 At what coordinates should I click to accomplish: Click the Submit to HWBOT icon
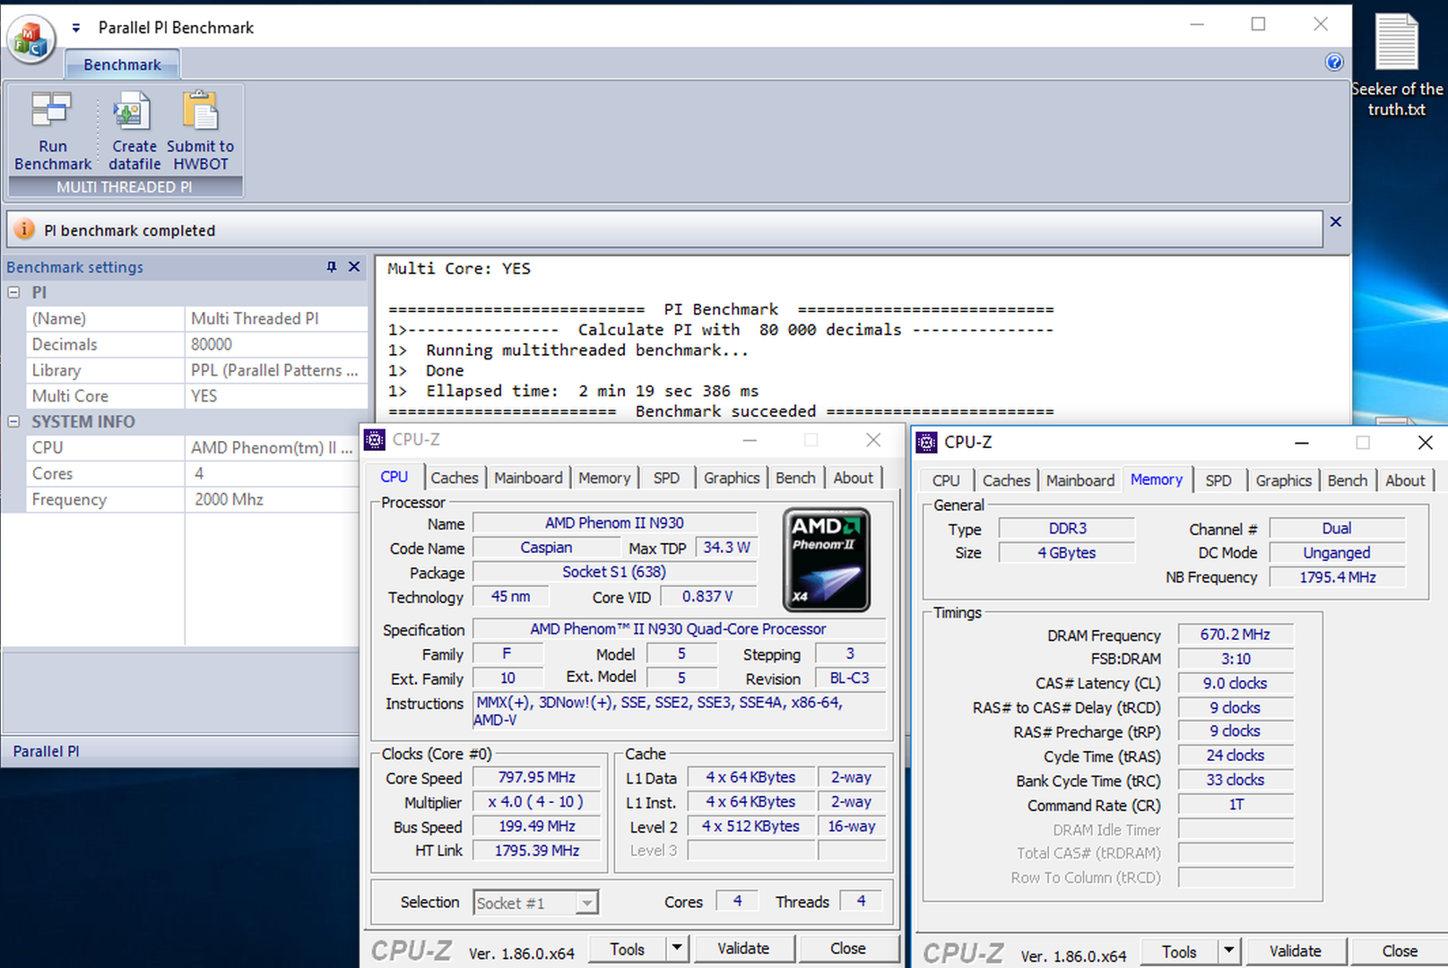201,131
